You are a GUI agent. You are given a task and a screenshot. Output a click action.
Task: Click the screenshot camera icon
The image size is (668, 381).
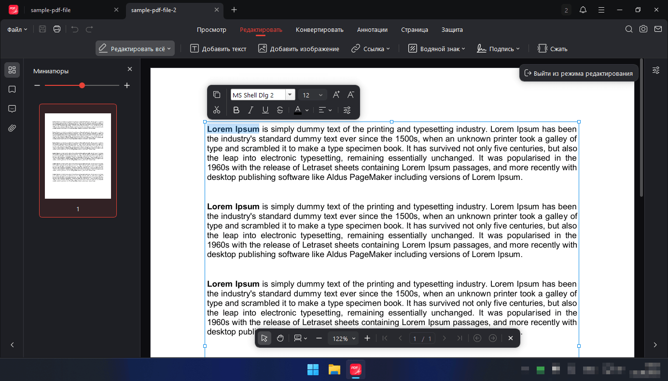click(643, 29)
